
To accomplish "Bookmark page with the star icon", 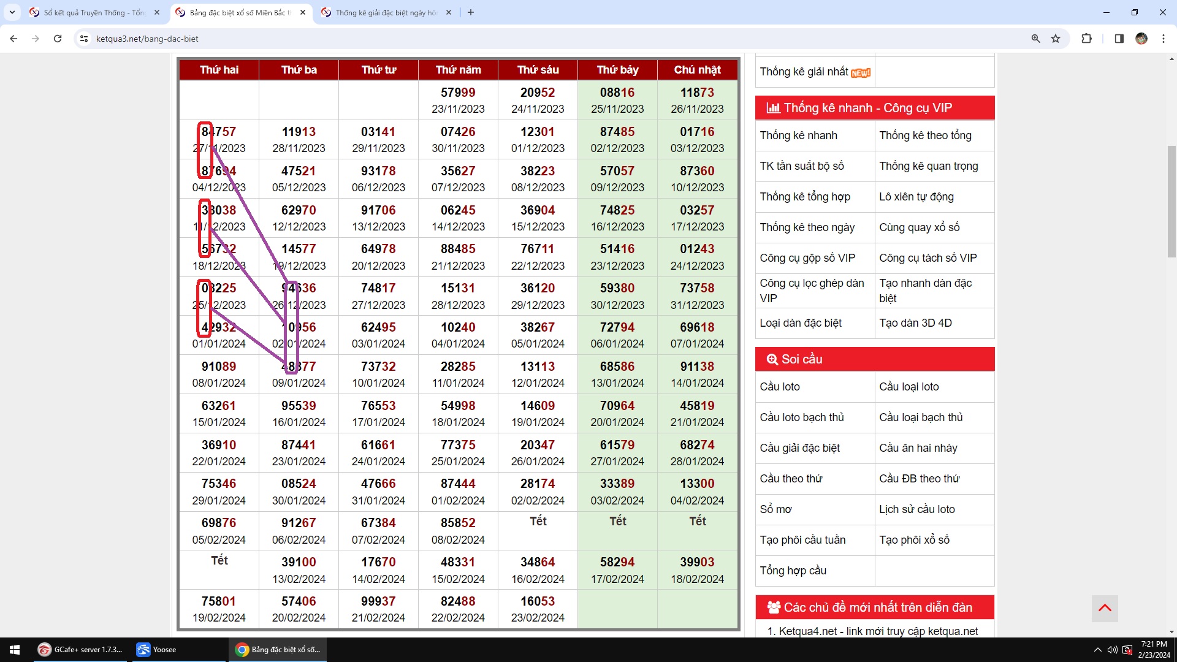I will coord(1056,39).
